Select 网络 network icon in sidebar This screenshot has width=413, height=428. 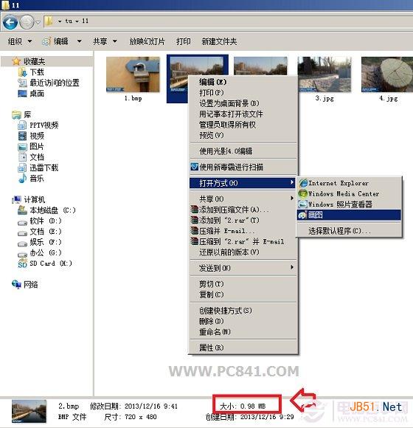coord(16,285)
